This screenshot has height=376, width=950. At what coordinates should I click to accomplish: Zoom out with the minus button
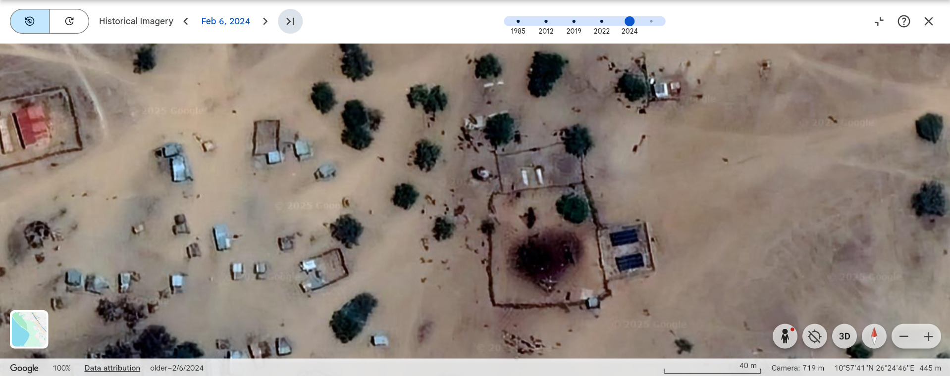point(904,336)
